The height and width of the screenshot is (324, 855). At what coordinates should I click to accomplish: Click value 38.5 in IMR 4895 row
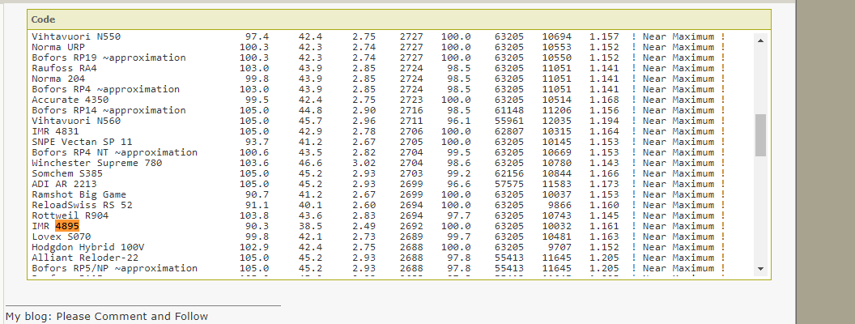coord(310,226)
